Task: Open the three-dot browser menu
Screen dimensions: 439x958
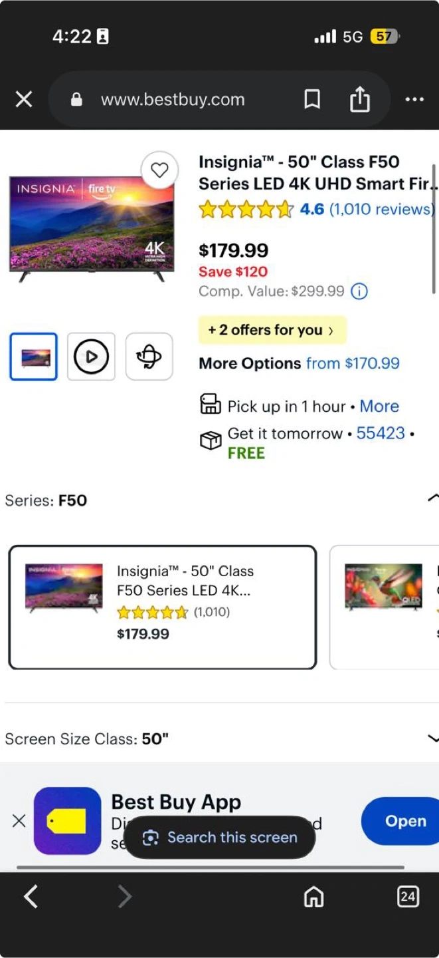Action: click(x=414, y=100)
